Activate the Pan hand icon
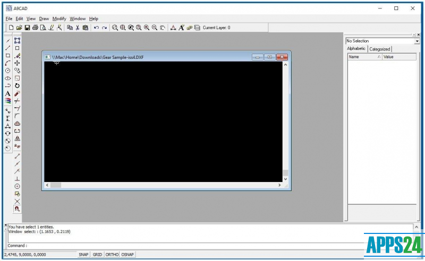The width and height of the screenshot is (425, 261). click(x=163, y=28)
